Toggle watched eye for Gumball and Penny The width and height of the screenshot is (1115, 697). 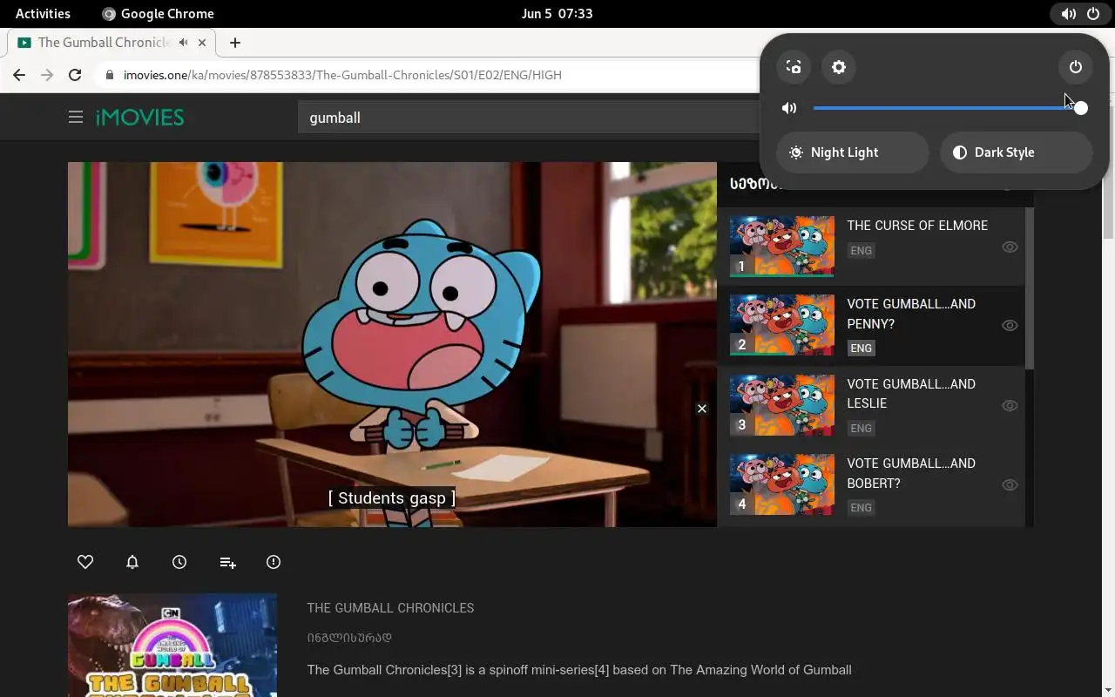point(1010,325)
